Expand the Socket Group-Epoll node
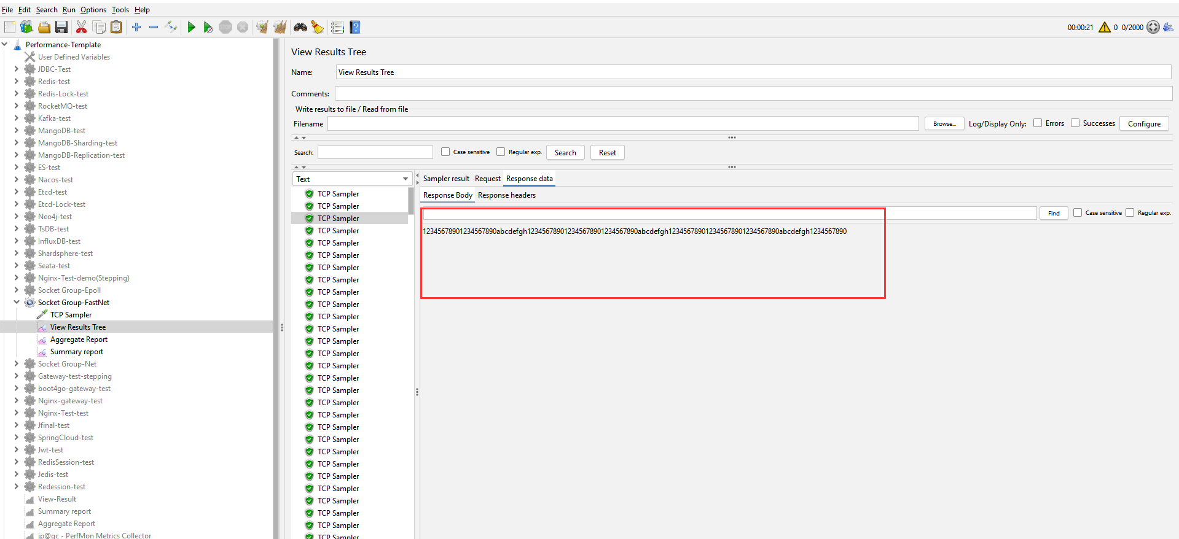1179x539 pixels. [17, 290]
